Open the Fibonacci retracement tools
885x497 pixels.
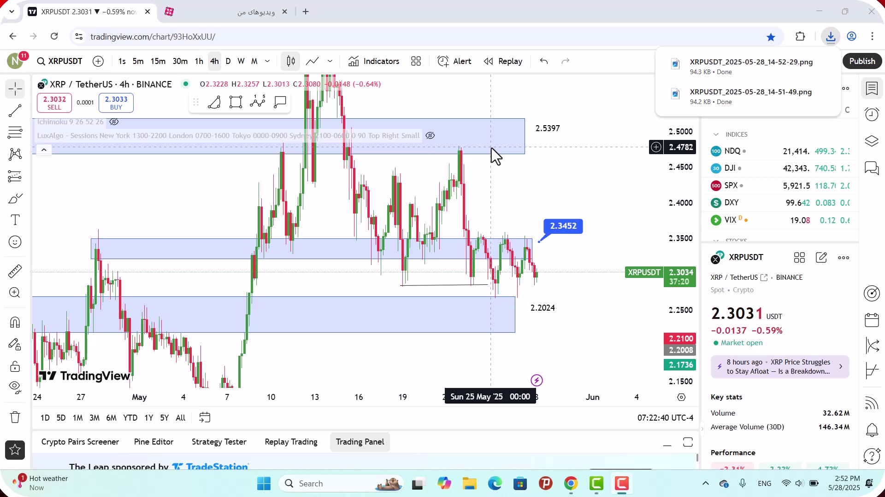pos(15,133)
